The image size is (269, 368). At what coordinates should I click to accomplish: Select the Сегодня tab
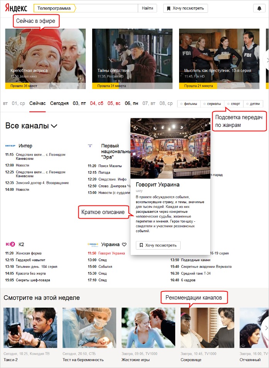coord(59,103)
